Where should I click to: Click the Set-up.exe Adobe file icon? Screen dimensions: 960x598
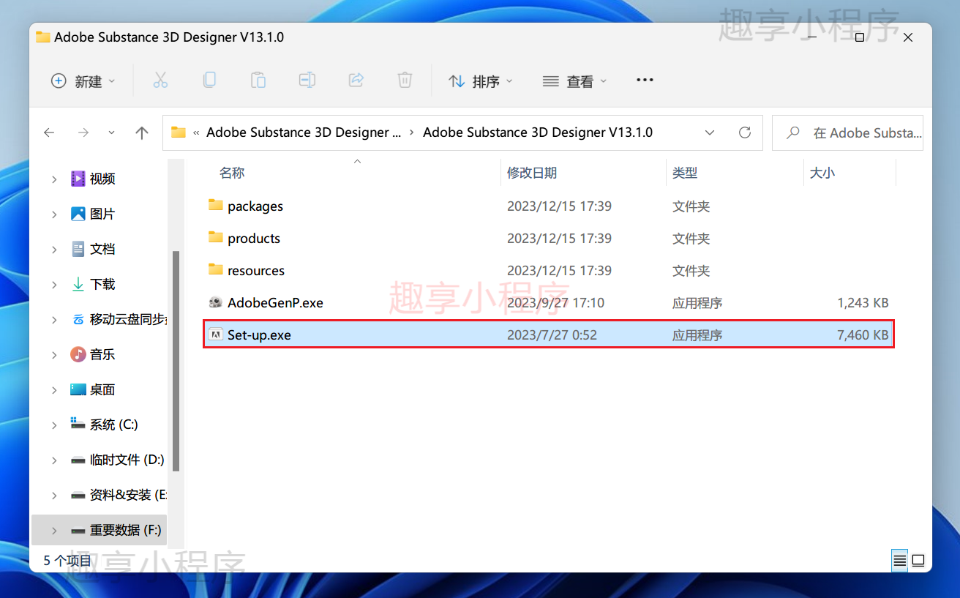pyautogui.click(x=215, y=334)
